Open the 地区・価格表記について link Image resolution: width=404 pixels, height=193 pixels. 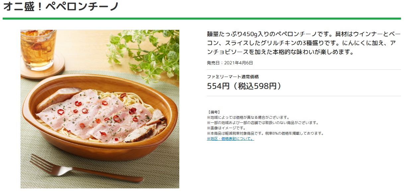point(230,139)
